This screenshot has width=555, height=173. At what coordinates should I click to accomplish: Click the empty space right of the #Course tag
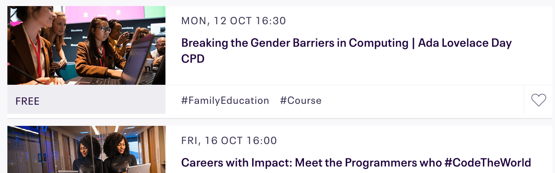(x=421, y=100)
